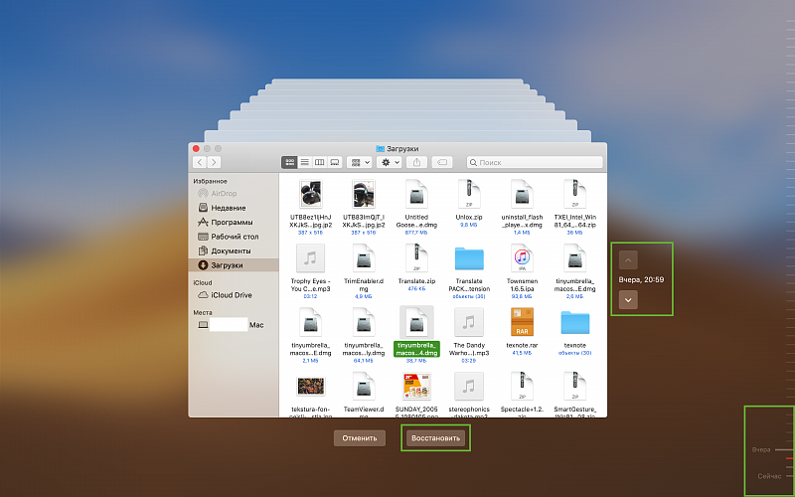The image size is (795, 497).
Task: Open iCloud Drive in the sidebar
Action: (234, 295)
